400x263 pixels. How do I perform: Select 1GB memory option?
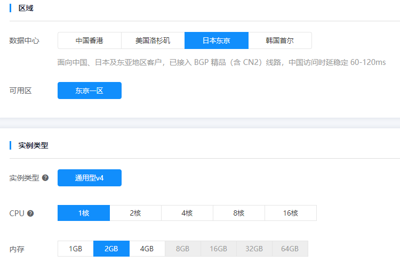coord(75,249)
